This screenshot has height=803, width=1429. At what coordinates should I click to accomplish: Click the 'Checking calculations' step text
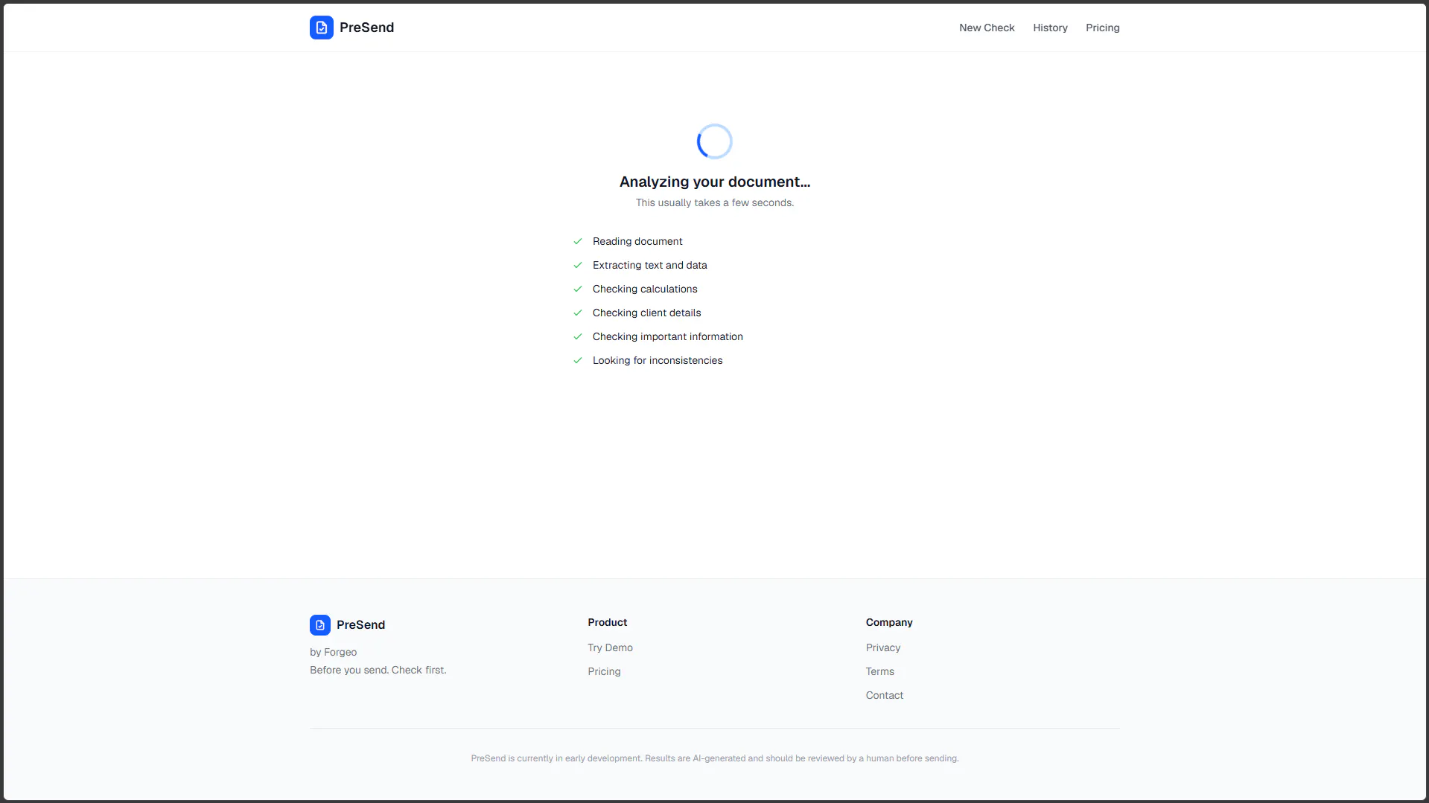click(645, 289)
